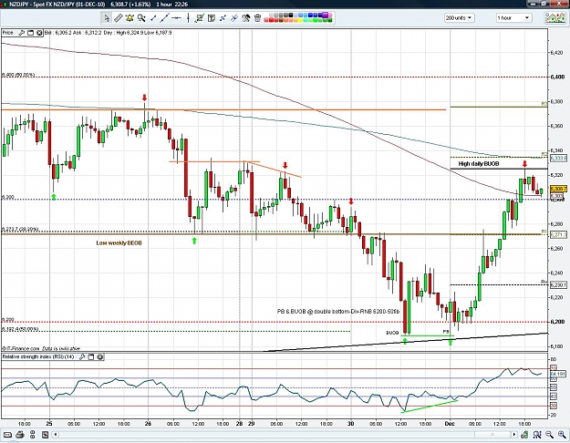The image size is (570, 443).
Task: Select the horizontal line drawing tool
Action: pos(177,18)
